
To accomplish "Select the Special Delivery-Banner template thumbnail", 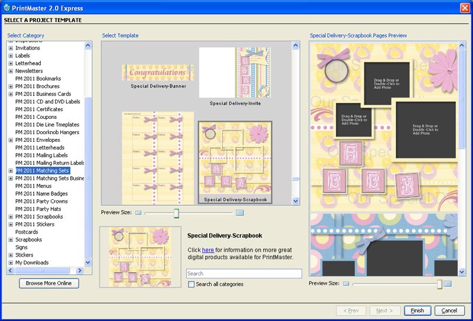I will [x=157, y=73].
